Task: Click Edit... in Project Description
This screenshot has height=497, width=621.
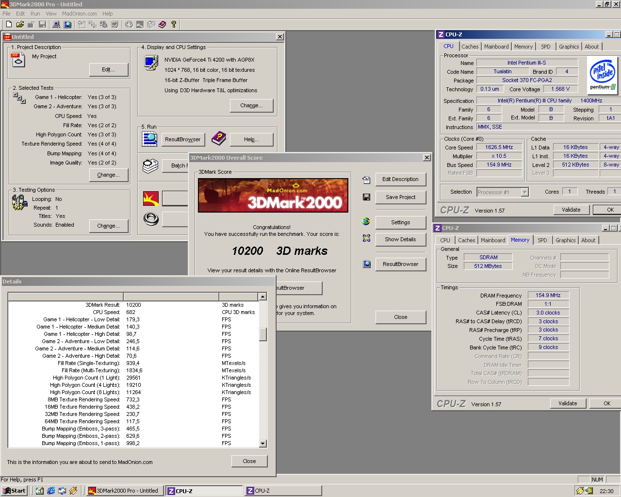Action: pyautogui.click(x=109, y=69)
